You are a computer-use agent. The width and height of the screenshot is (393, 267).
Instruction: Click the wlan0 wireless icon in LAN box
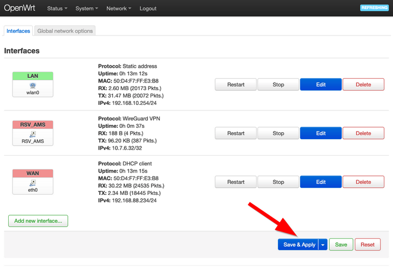coord(33,86)
